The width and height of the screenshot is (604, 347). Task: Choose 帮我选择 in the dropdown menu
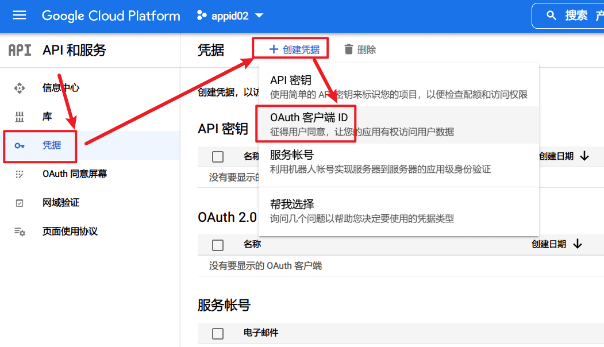(x=399, y=211)
